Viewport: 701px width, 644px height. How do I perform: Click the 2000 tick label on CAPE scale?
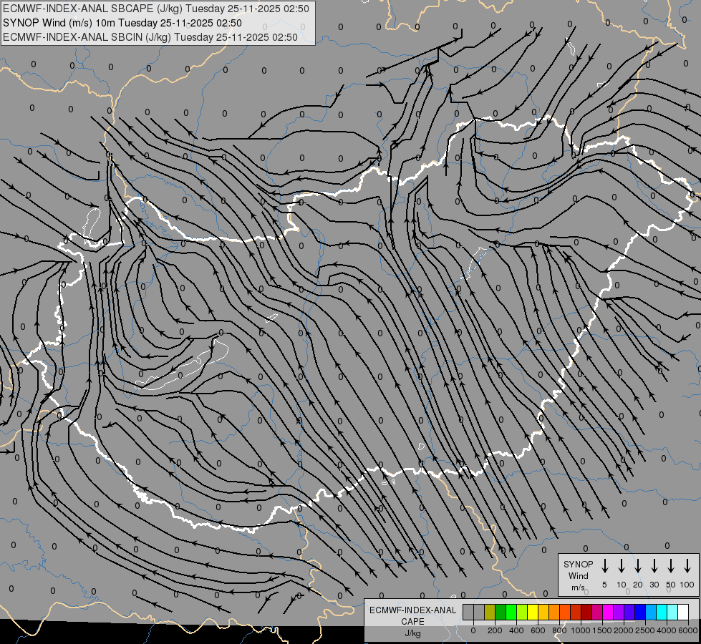pyautogui.click(x=623, y=630)
